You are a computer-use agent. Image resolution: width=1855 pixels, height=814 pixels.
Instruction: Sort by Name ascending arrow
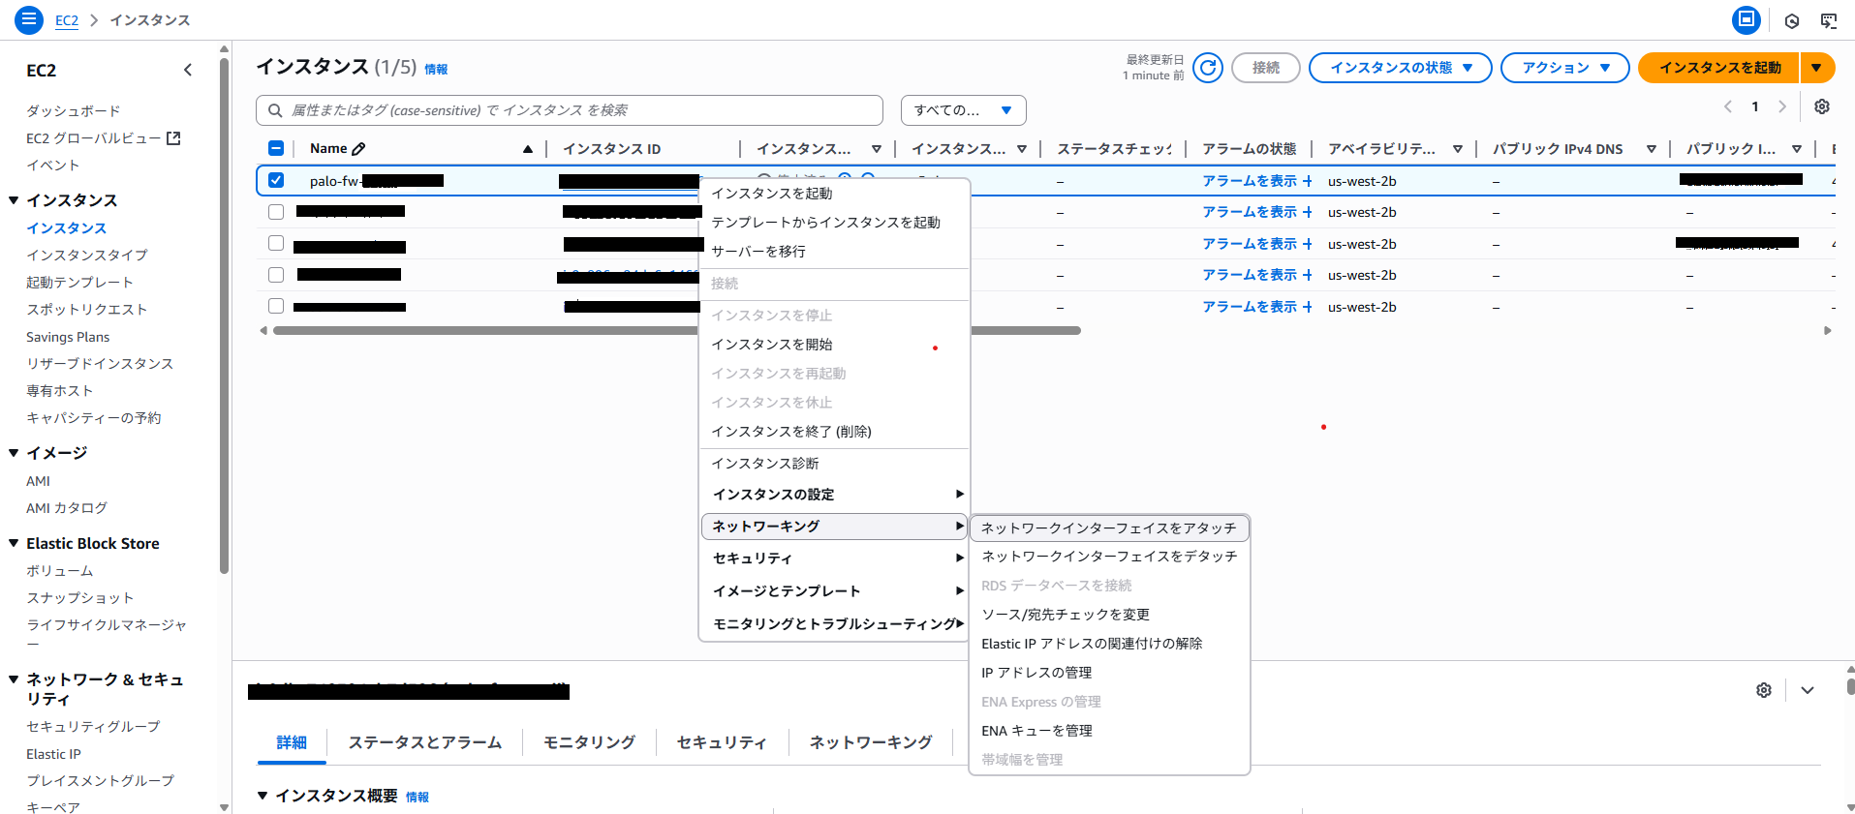point(528,149)
